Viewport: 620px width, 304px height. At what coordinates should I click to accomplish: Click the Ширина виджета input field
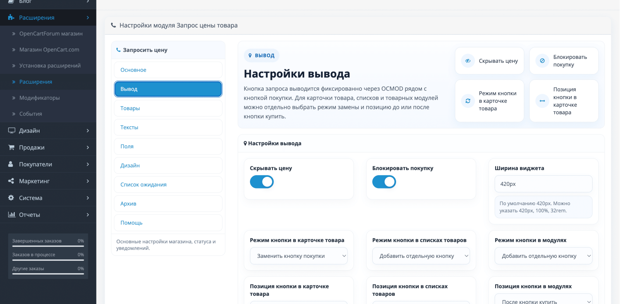tap(544, 184)
